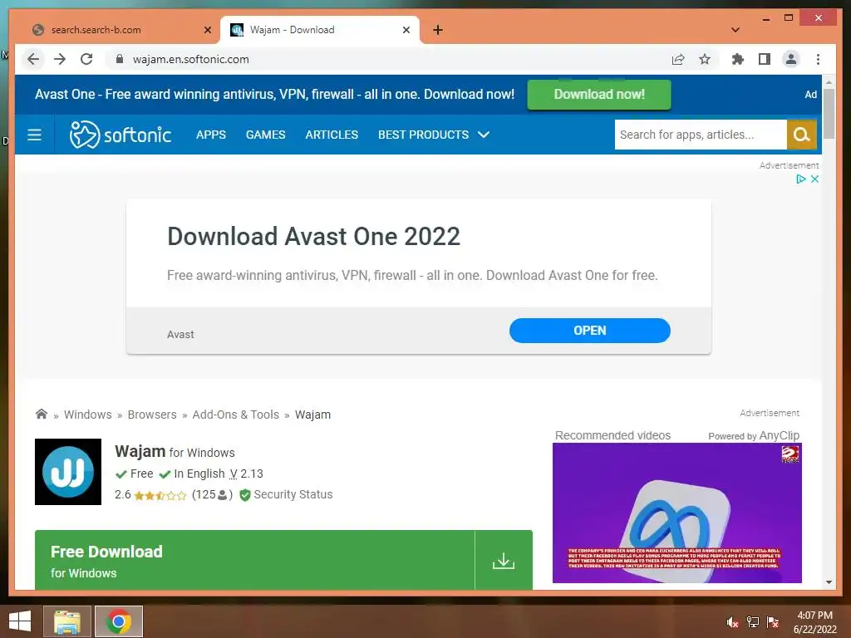
Task: Open the Add-Ons & Tools breadcrumb
Action: (235, 415)
